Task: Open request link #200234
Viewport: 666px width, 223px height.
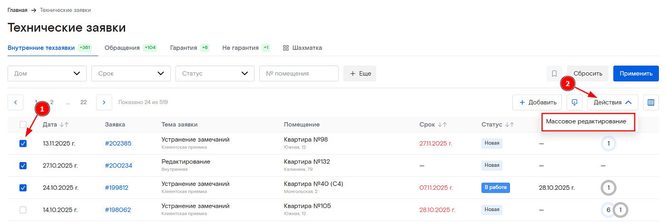Action: pyautogui.click(x=118, y=165)
